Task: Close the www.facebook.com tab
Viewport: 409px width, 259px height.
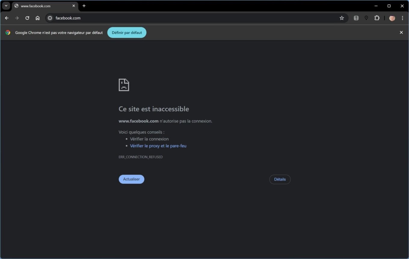Action: point(73,6)
